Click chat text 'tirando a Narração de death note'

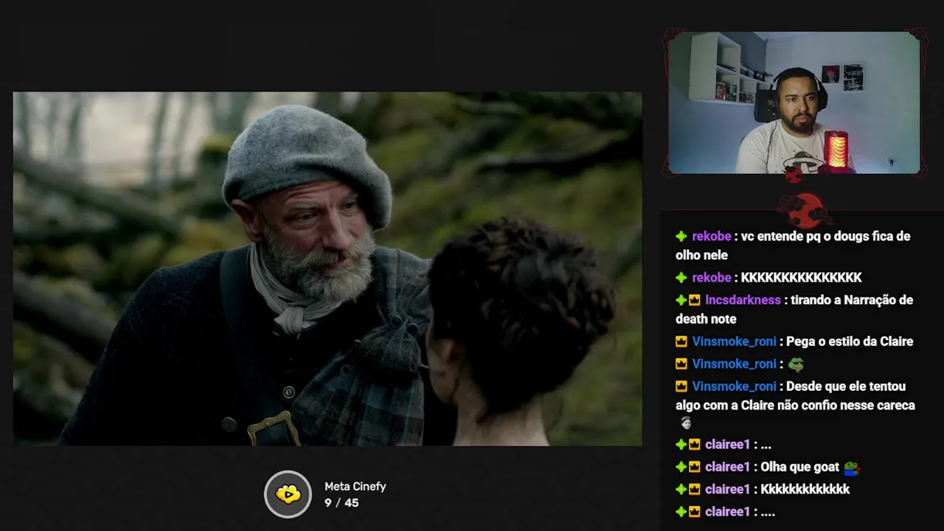click(794, 310)
